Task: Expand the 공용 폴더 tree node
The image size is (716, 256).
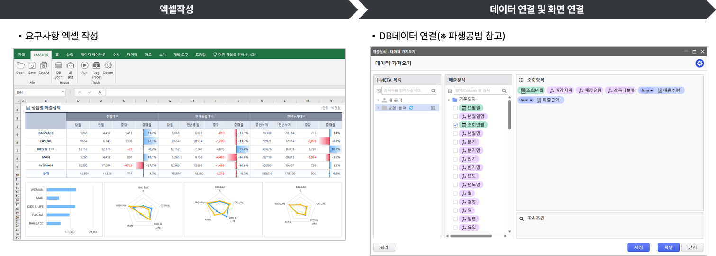Action: tap(378, 108)
